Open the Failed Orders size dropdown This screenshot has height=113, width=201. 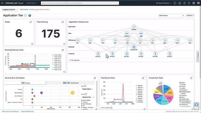(88, 89)
